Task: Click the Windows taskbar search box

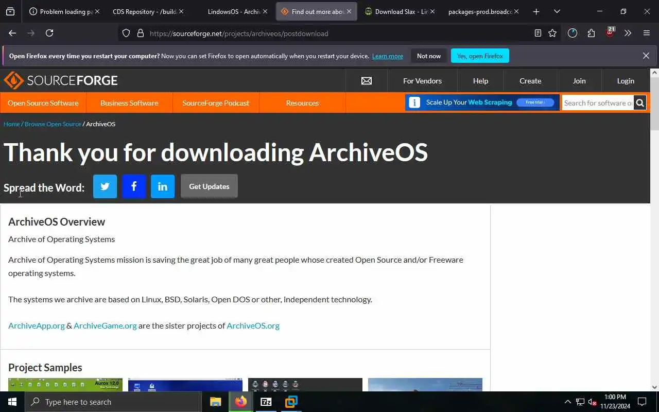Action: click(x=113, y=402)
